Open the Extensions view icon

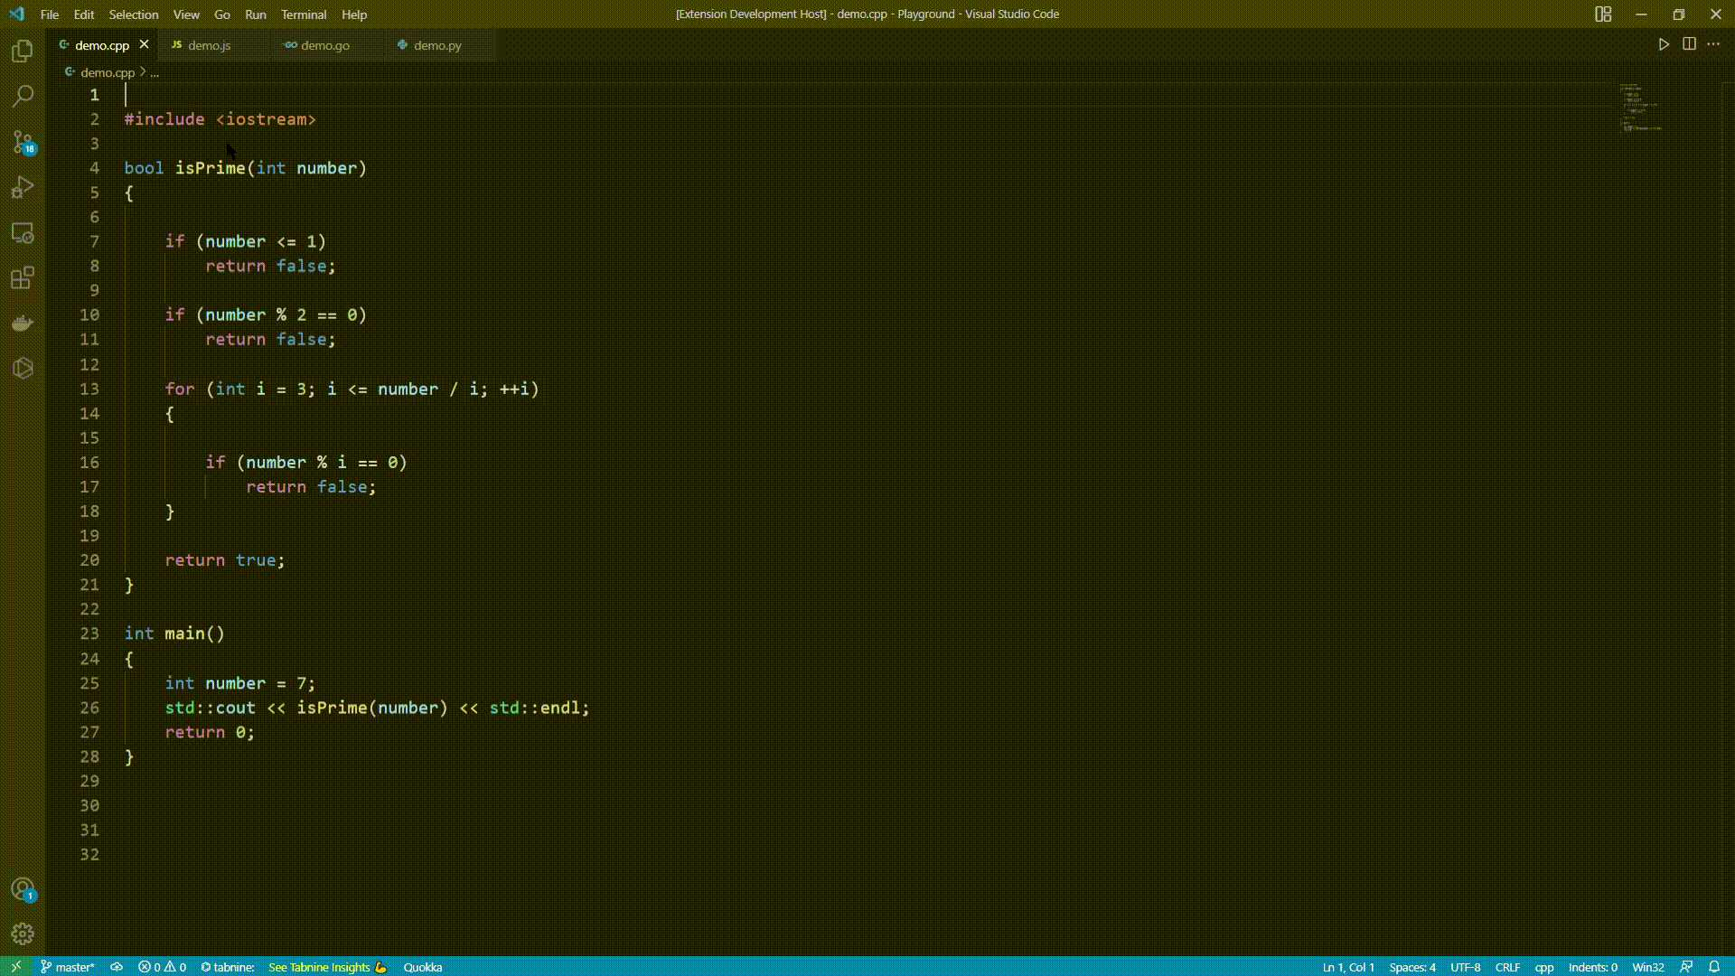(23, 277)
